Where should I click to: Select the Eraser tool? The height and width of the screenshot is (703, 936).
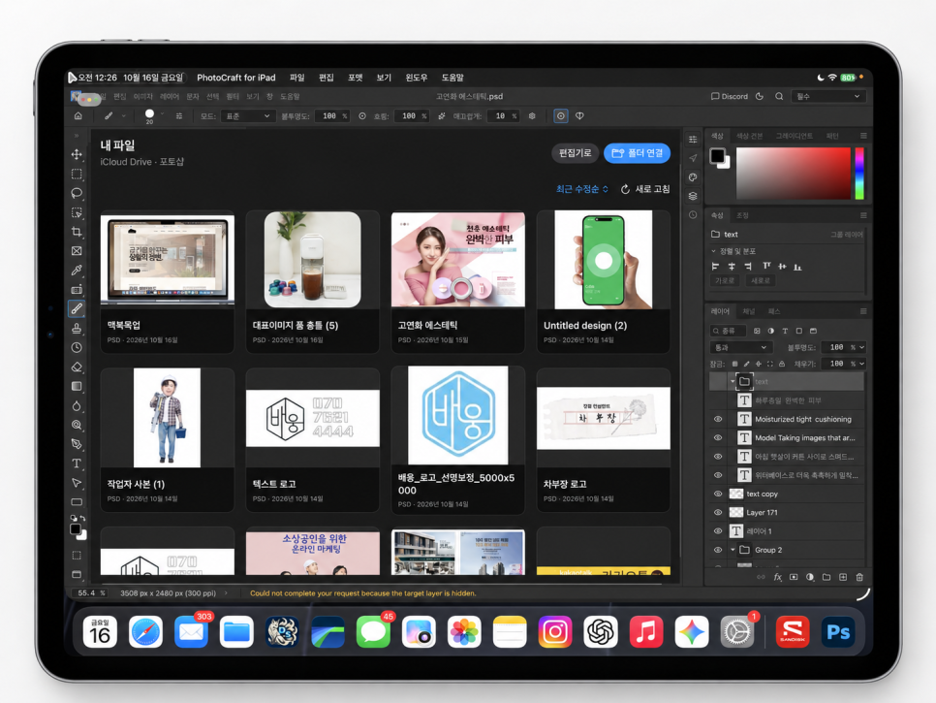tap(77, 367)
